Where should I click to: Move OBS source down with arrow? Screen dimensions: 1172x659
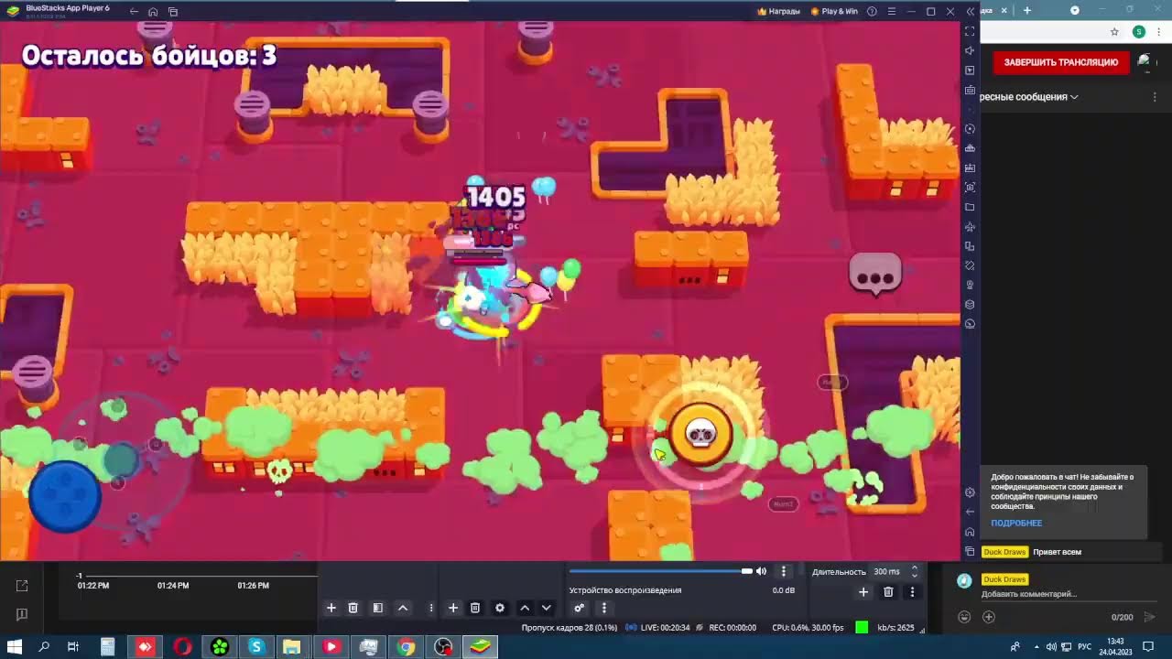click(x=547, y=608)
